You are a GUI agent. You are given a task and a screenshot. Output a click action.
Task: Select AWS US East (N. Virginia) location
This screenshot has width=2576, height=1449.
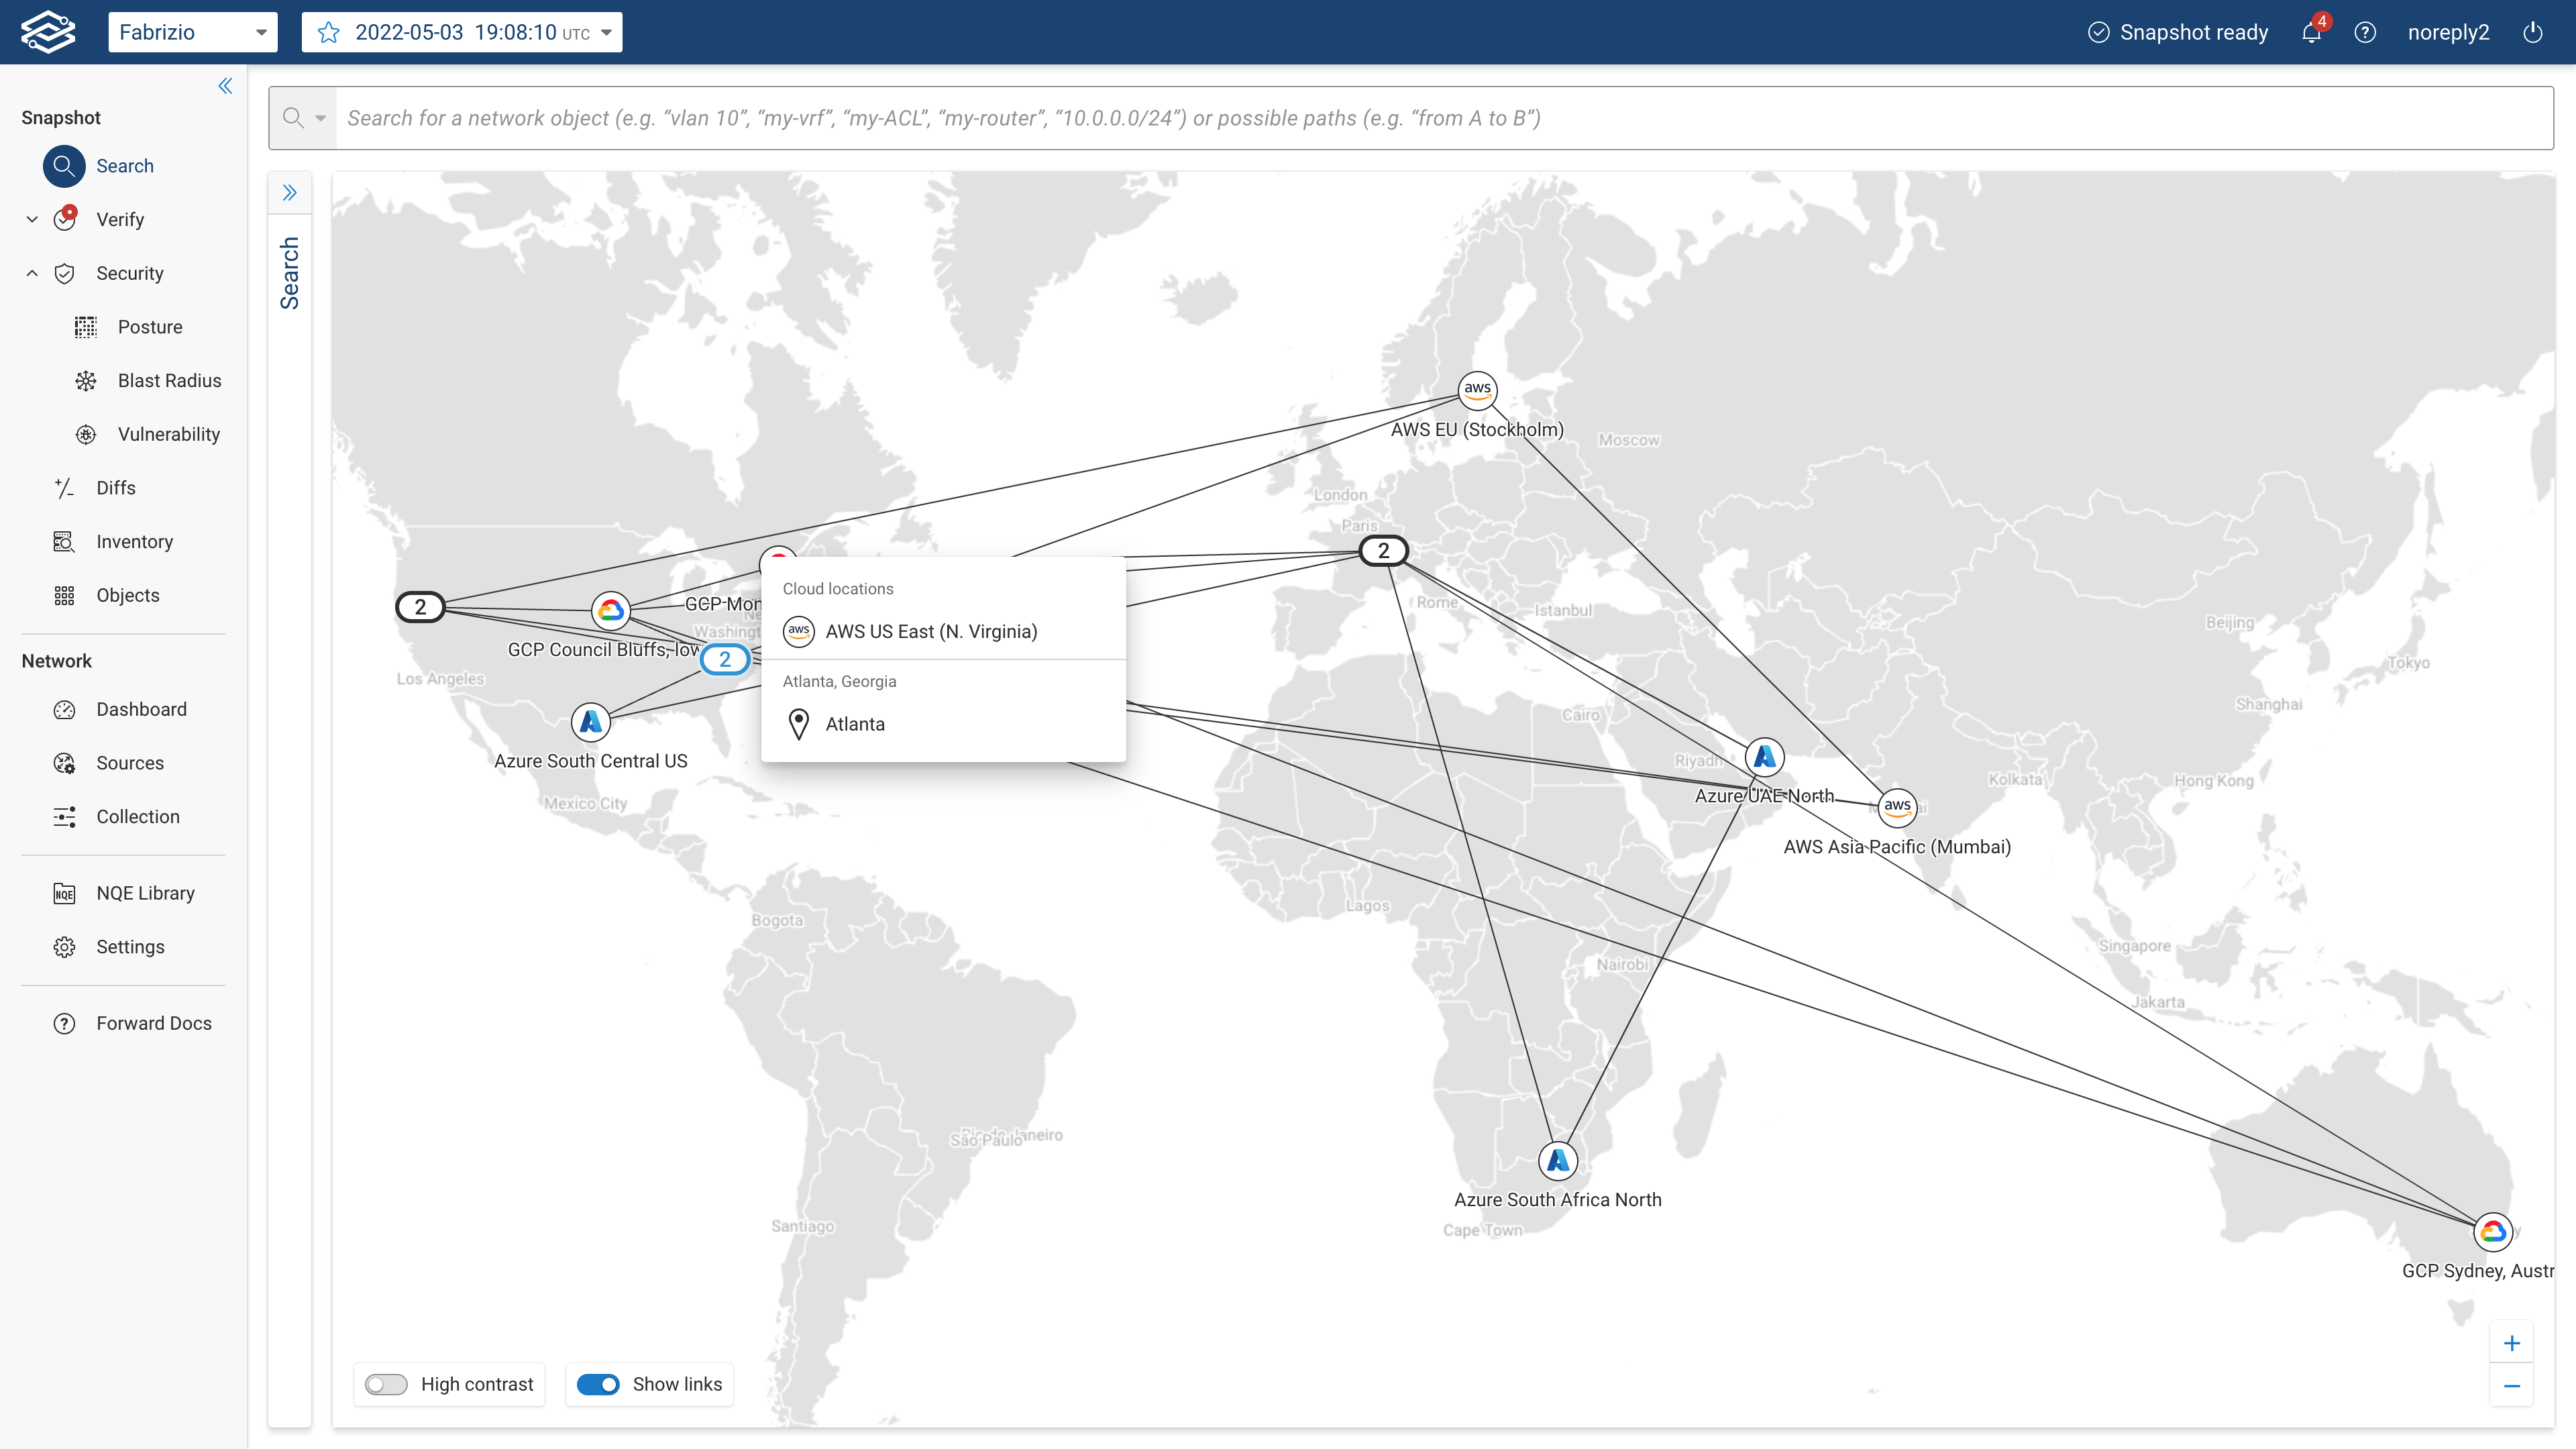pos(930,632)
